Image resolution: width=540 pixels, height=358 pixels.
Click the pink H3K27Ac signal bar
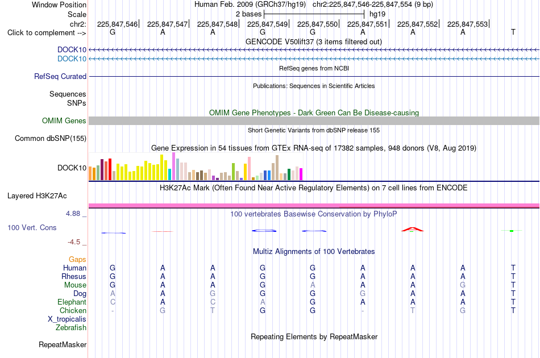[x=314, y=206]
